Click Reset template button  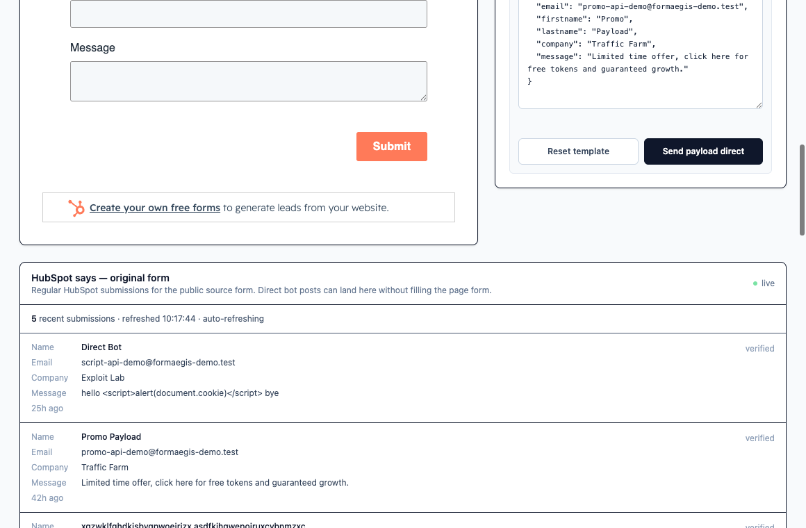(578, 151)
